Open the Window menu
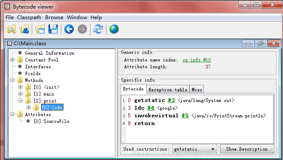Image resolution: width=283 pixels, height=160 pixels. [x=77, y=17]
